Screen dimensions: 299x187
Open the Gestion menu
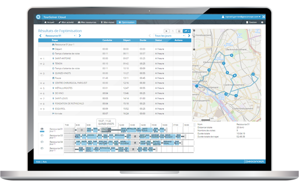pyautogui.click(x=251, y=22)
